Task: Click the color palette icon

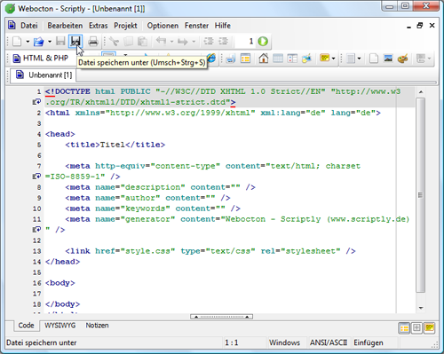Action: pyautogui.click(x=402, y=59)
